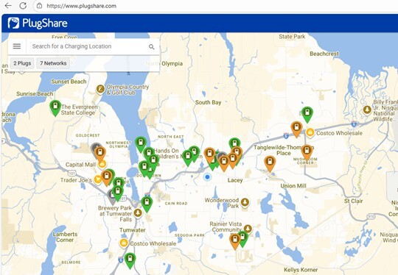Click Trader Joe's shopping cart marker
398x275 pixels.
point(98,179)
